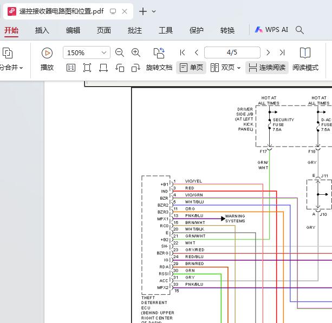332x323 pixels.
Task: Rotate page counterclockwise
Action: (x=120, y=68)
